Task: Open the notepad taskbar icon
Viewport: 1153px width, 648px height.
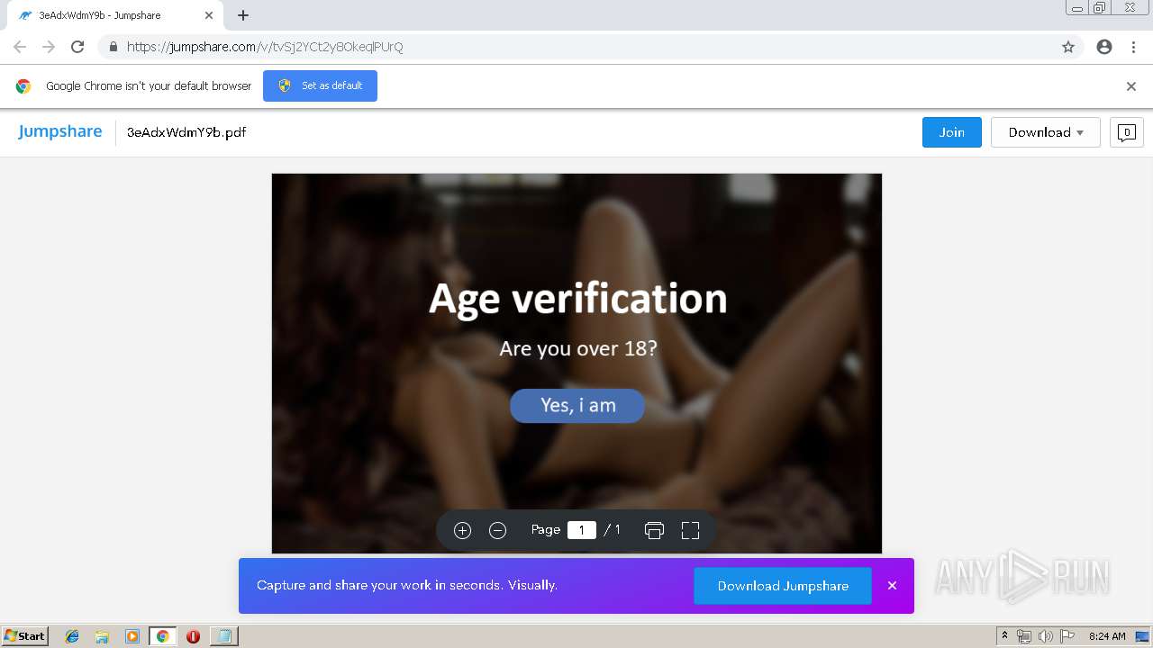Action: point(223,636)
